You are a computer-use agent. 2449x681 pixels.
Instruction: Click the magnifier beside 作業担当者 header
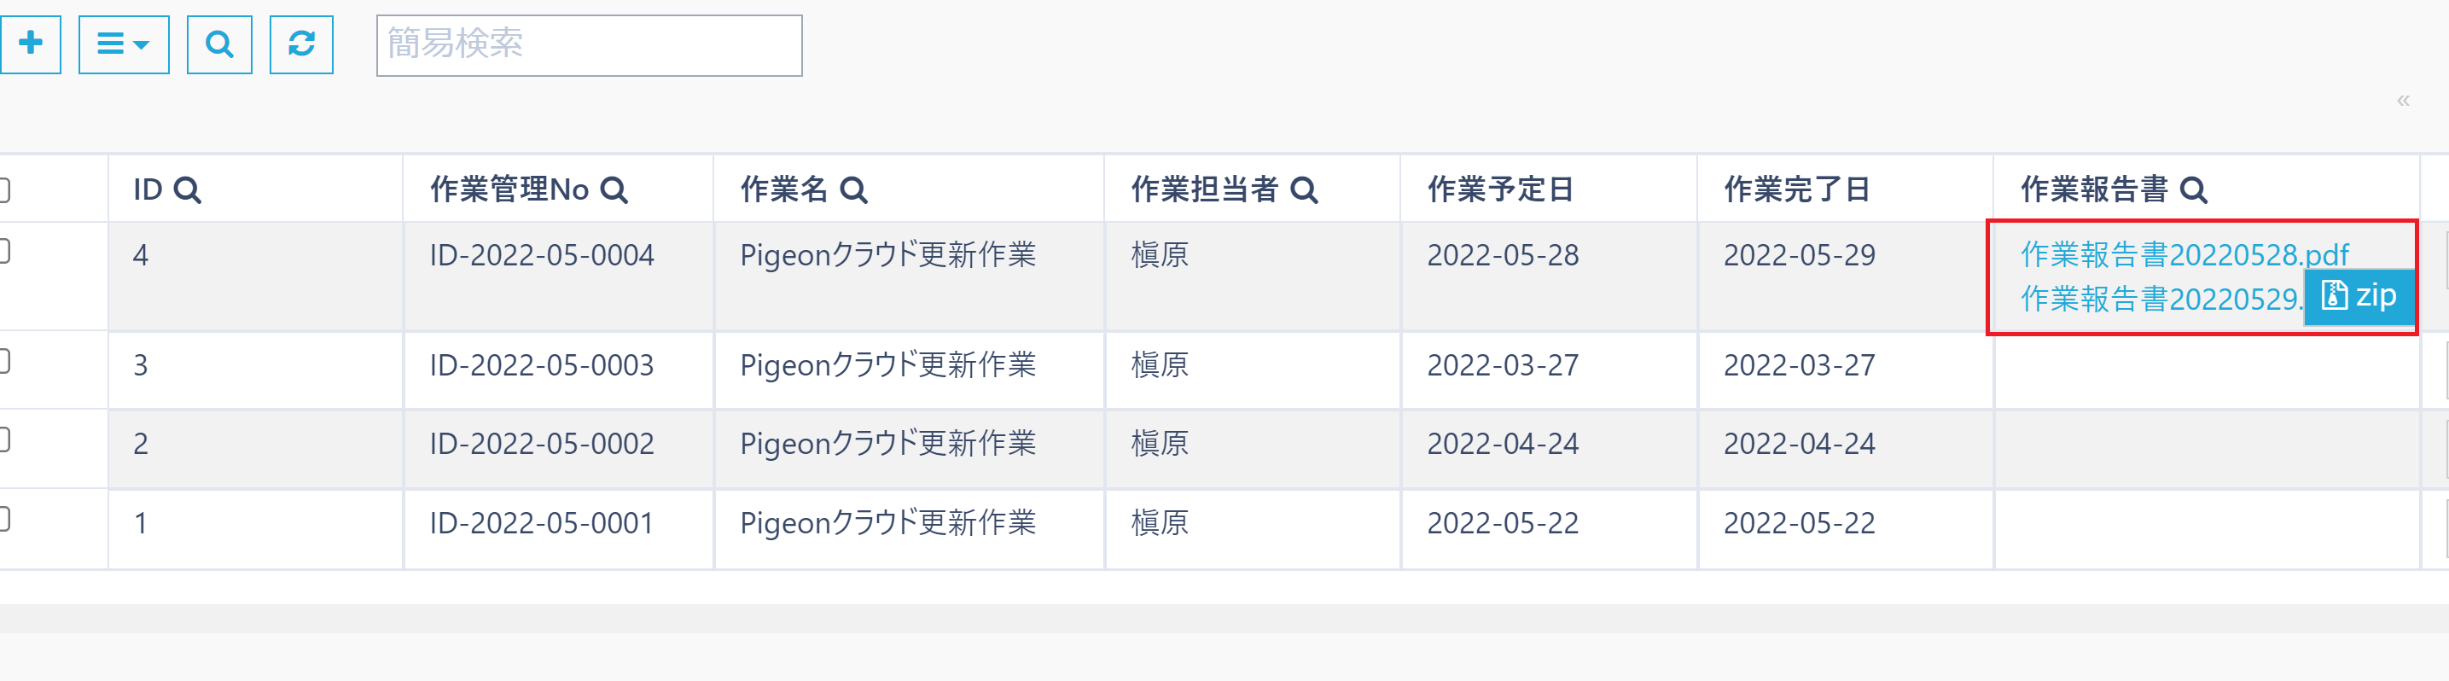[1307, 190]
